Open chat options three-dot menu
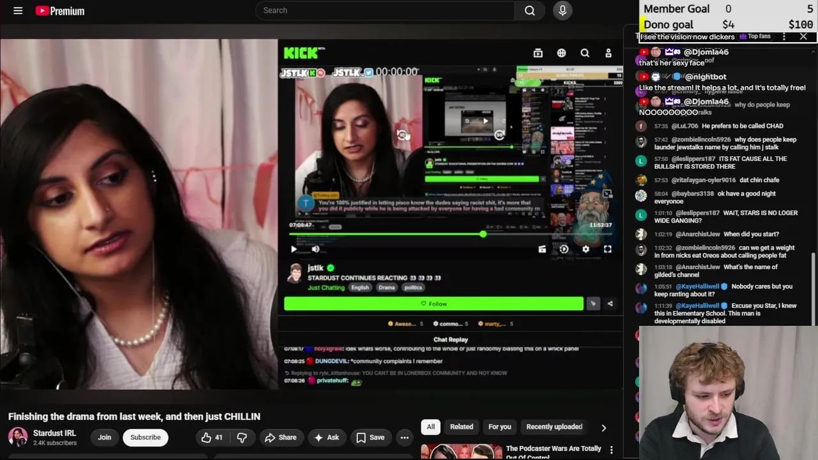 [784, 36]
